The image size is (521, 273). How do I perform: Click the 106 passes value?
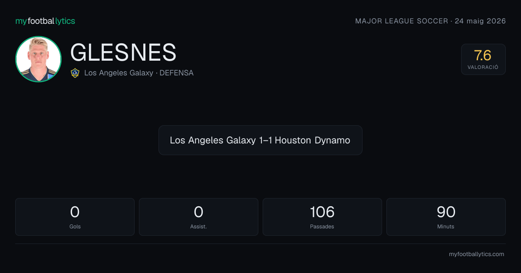point(322,212)
